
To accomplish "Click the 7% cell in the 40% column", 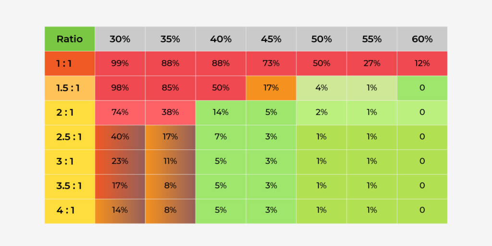I will tap(221, 137).
